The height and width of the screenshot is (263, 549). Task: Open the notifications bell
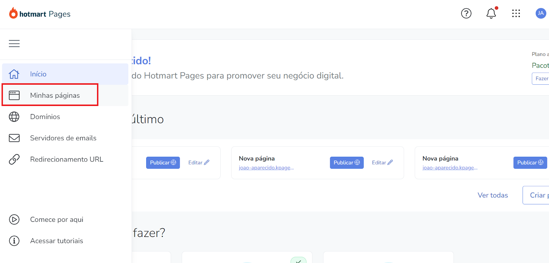(x=491, y=13)
